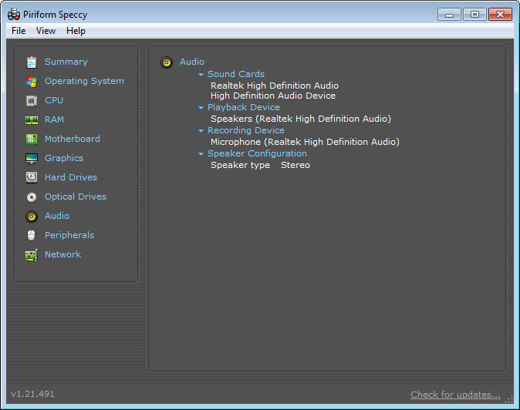Click the Summary clipboard icon
Viewport: 520px width, 410px height.
32,62
